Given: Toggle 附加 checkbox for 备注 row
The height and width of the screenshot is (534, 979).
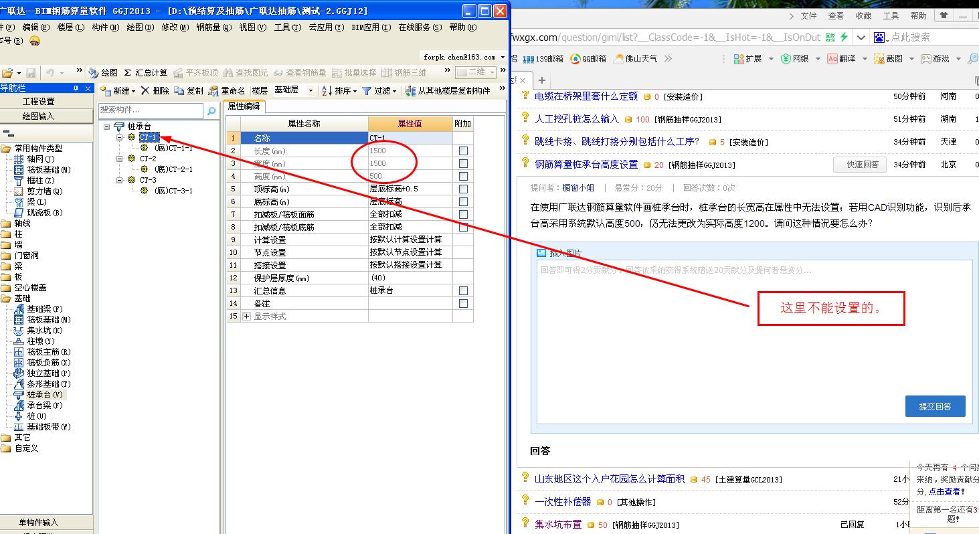Looking at the screenshot, I should point(463,303).
